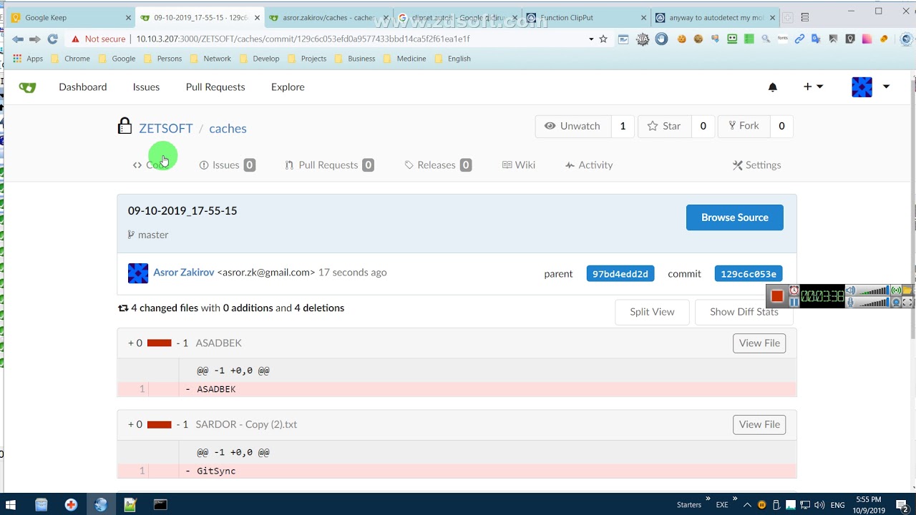The height and width of the screenshot is (515, 916).
Task: Adjust the recorder speaker volume slider
Action: pyautogui.click(x=874, y=290)
